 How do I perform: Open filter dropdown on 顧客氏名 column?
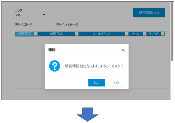(x=76, y=34)
